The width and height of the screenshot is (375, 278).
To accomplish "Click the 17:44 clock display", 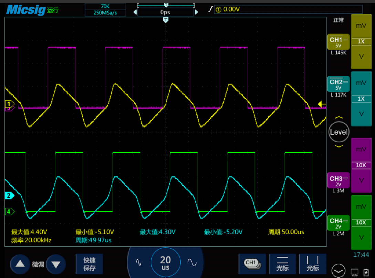I will click(361, 255).
